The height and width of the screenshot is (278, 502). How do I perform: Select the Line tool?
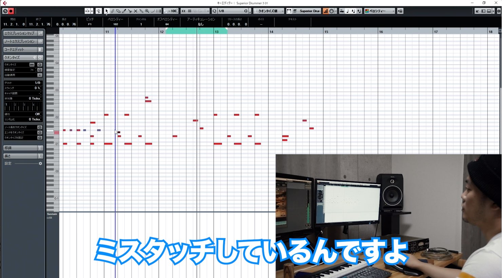[x=153, y=11]
